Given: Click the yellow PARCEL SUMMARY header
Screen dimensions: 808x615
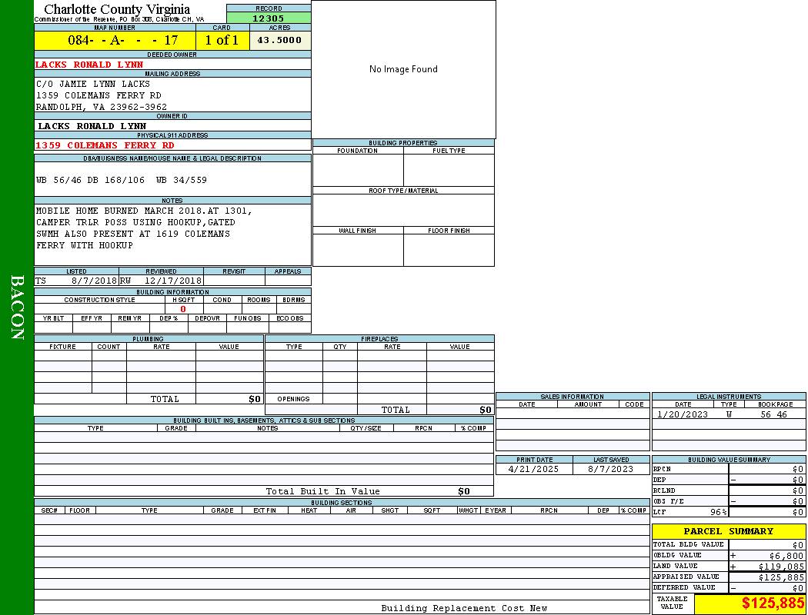Looking at the screenshot, I should pos(728,531).
